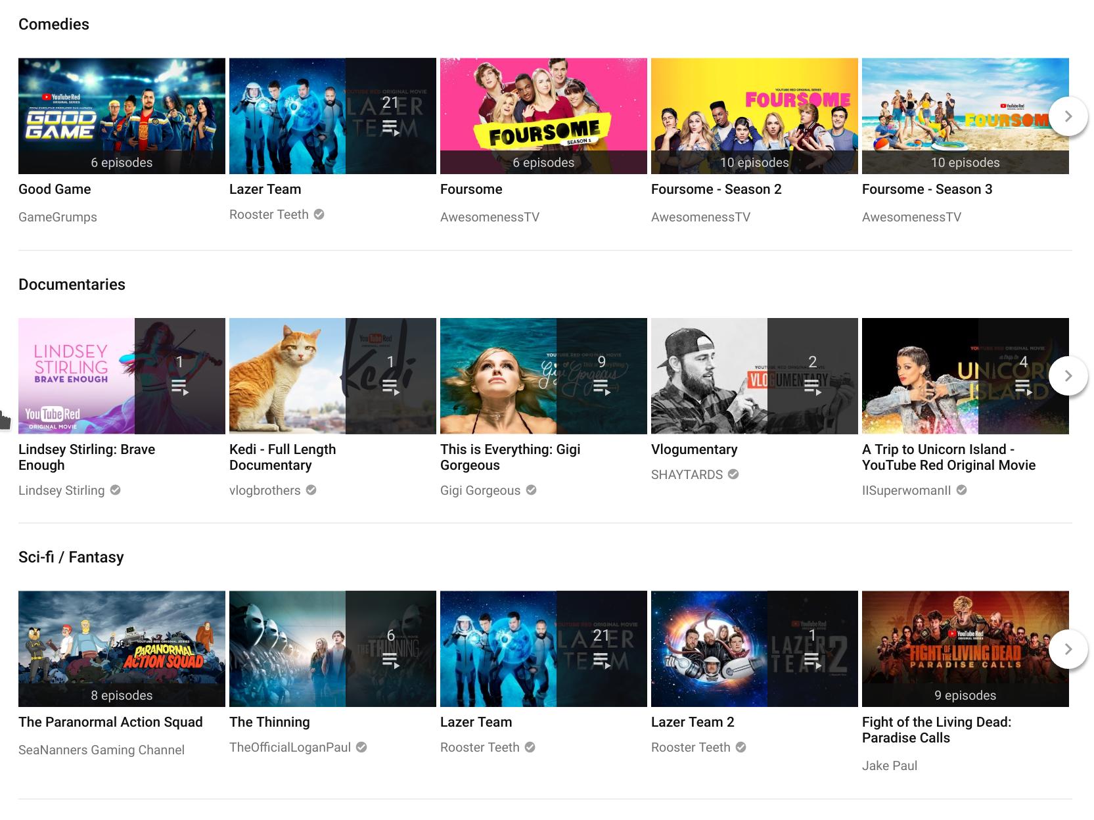Click the playlist icon on Lazer Team 2 thumbnail
The width and height of the screenshot is (1094, 820).
coord(812,660)
